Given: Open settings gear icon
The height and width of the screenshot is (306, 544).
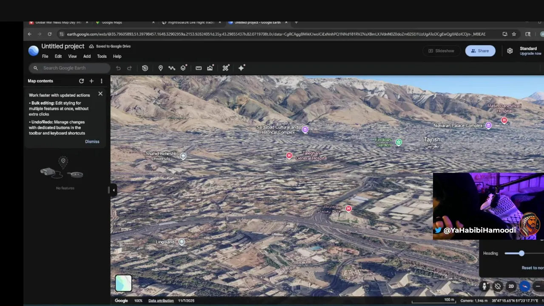Looking at the screenshot, I should [510, 51].
